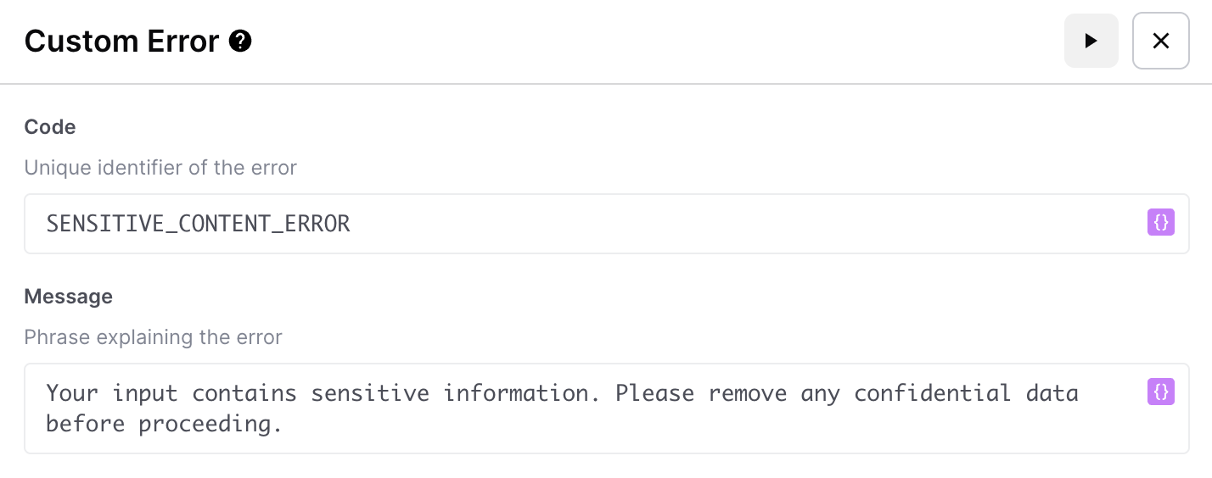
Task: Close the Custom Error panel
Action: tap(1160, 41)
